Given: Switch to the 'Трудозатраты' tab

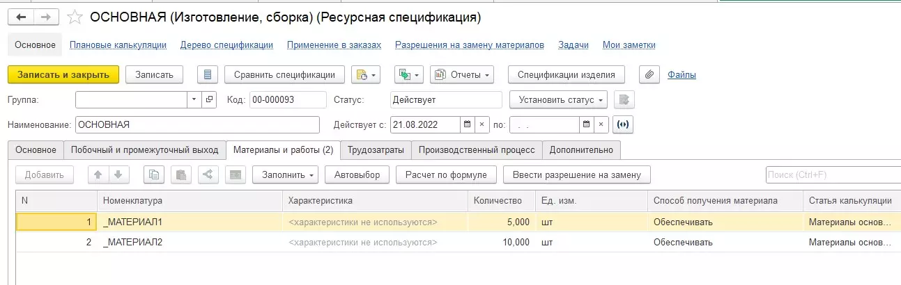Looking at the screenshot, I should click(375, 149).
